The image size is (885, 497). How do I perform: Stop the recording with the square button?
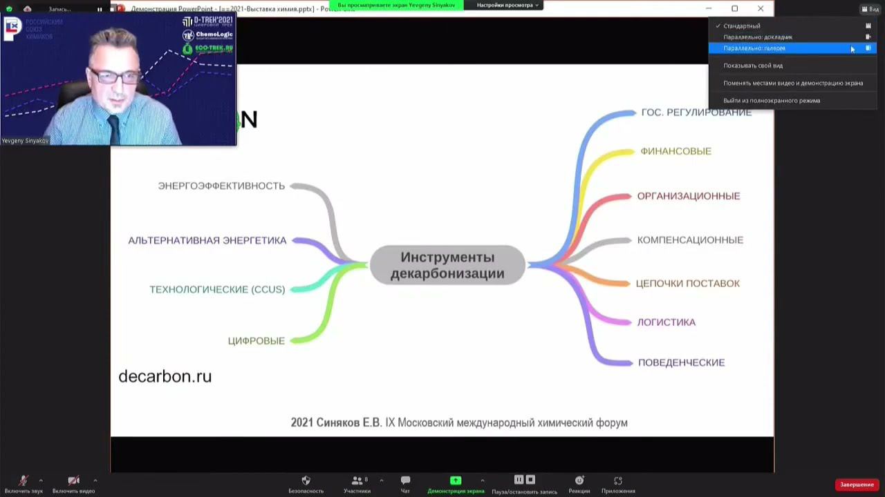530,480
